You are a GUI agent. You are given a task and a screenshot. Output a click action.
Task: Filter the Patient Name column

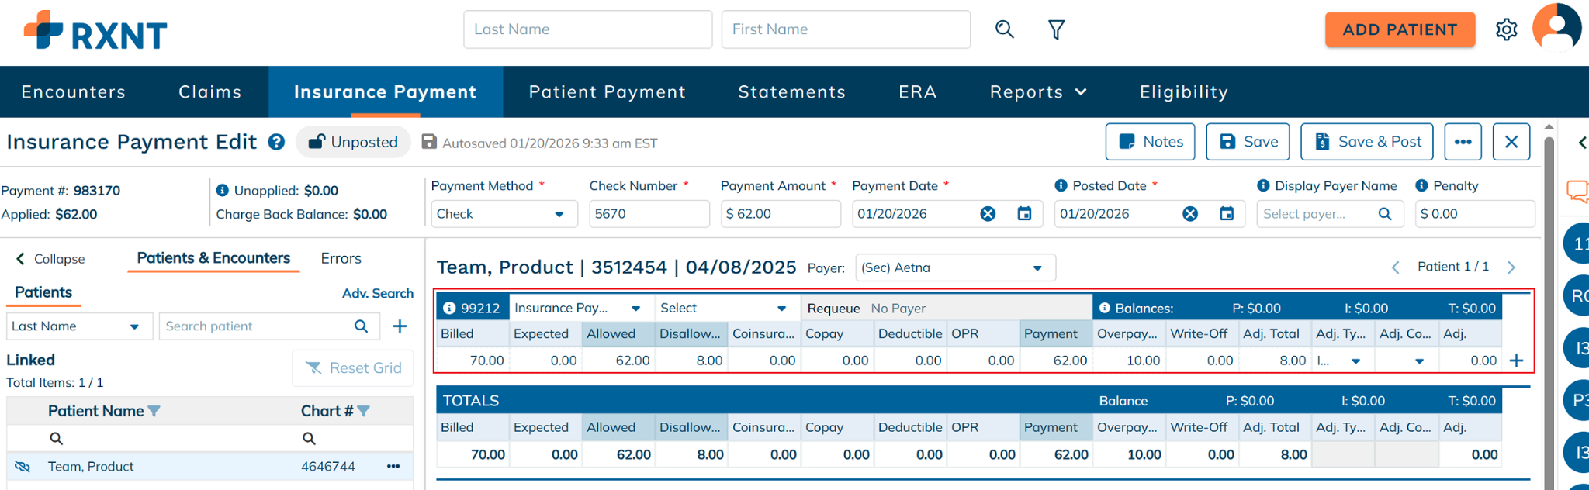154,411
